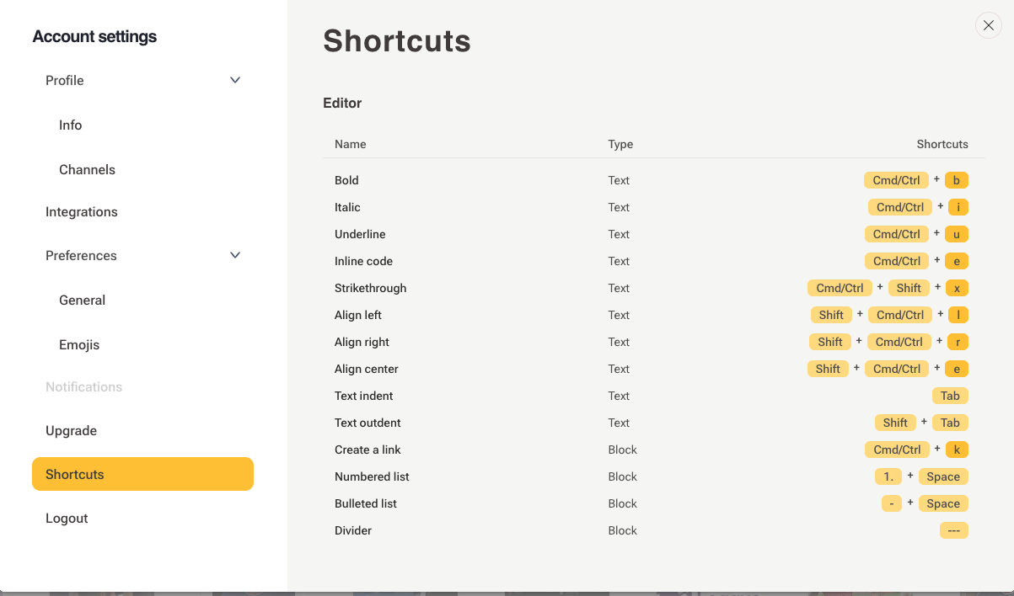Click Logout in the sidebar

click(x=67, y=518)
